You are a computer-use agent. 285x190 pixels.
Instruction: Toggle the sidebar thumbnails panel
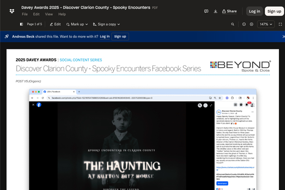pyautogui.click(x=21, y=24)
